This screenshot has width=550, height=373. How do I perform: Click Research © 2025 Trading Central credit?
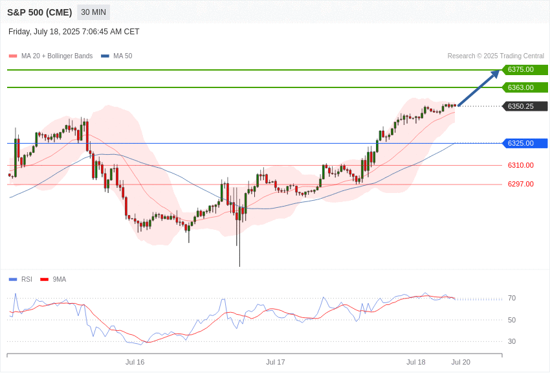tap(496, 56)
